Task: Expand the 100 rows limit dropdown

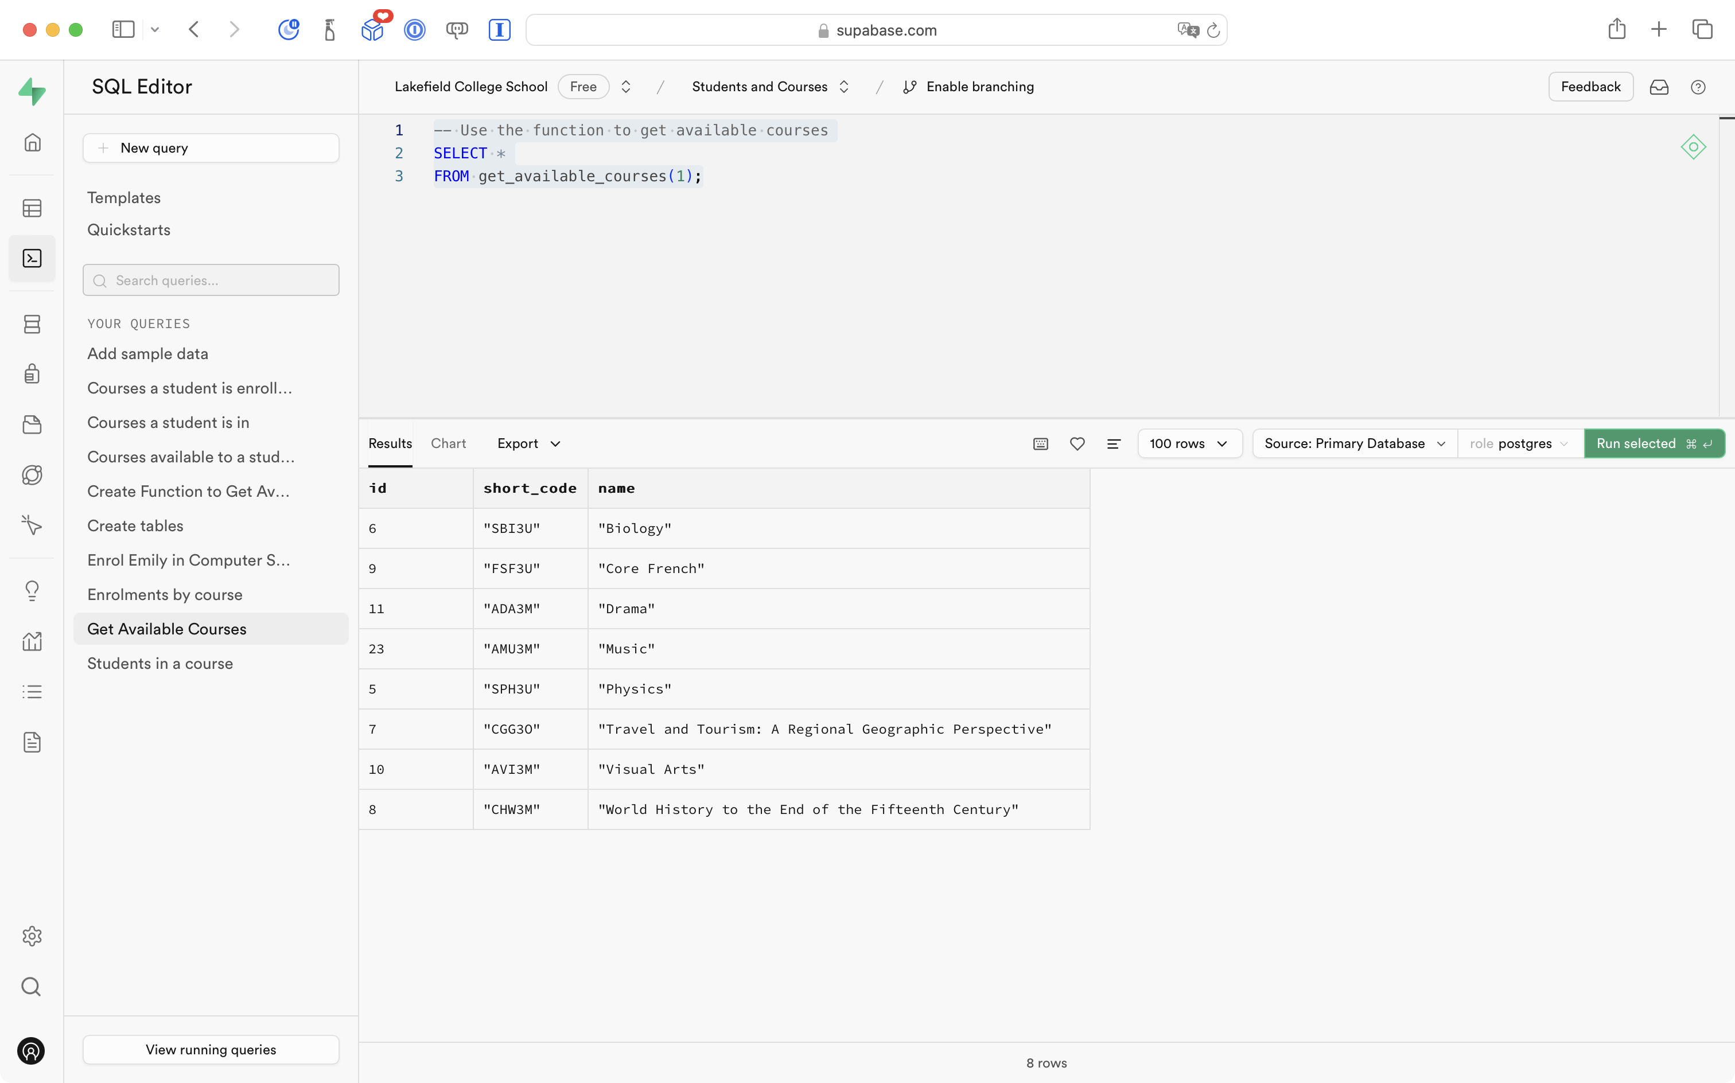Action: pos(1188,444)
